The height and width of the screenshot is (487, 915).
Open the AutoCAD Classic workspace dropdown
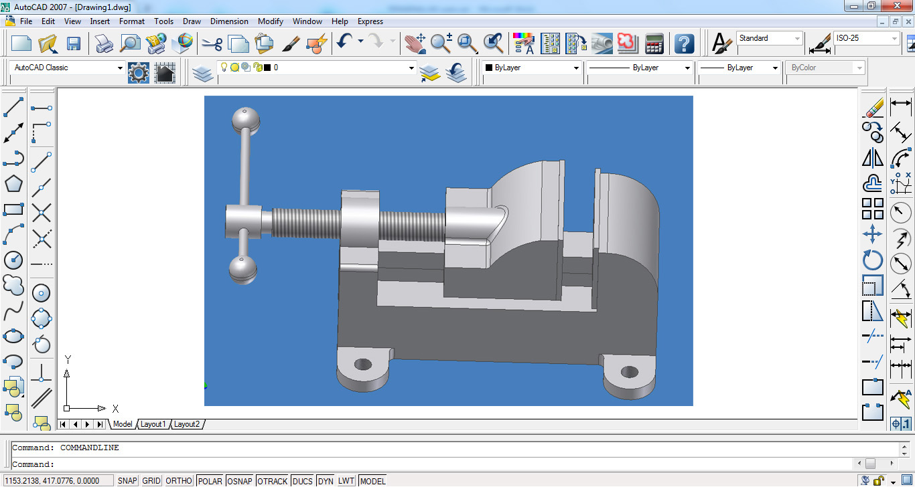coord(119,67)
